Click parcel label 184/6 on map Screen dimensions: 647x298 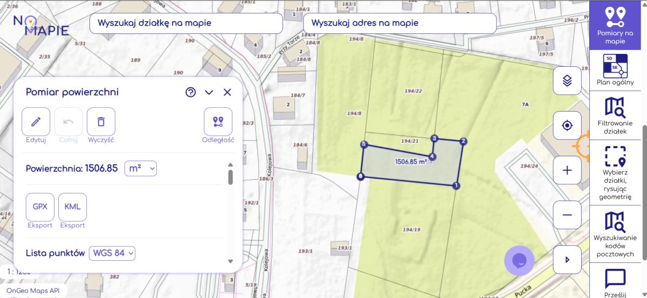pyautogui.click(x=300, y=145)
